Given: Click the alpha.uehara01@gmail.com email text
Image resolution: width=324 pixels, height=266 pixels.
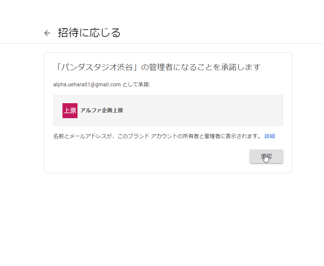Looking at the screenshot, I should pyautogui.click(x=87, y=84).
